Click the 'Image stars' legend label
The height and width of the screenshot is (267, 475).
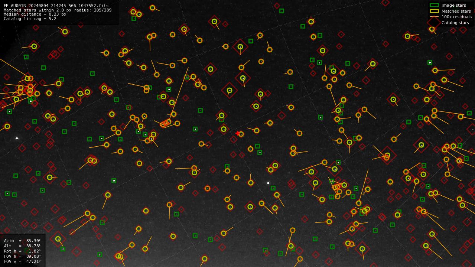[x=453, y=6]
